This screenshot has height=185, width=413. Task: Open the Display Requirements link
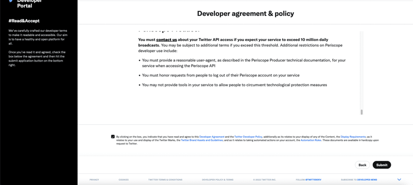(x=353, y=137)
